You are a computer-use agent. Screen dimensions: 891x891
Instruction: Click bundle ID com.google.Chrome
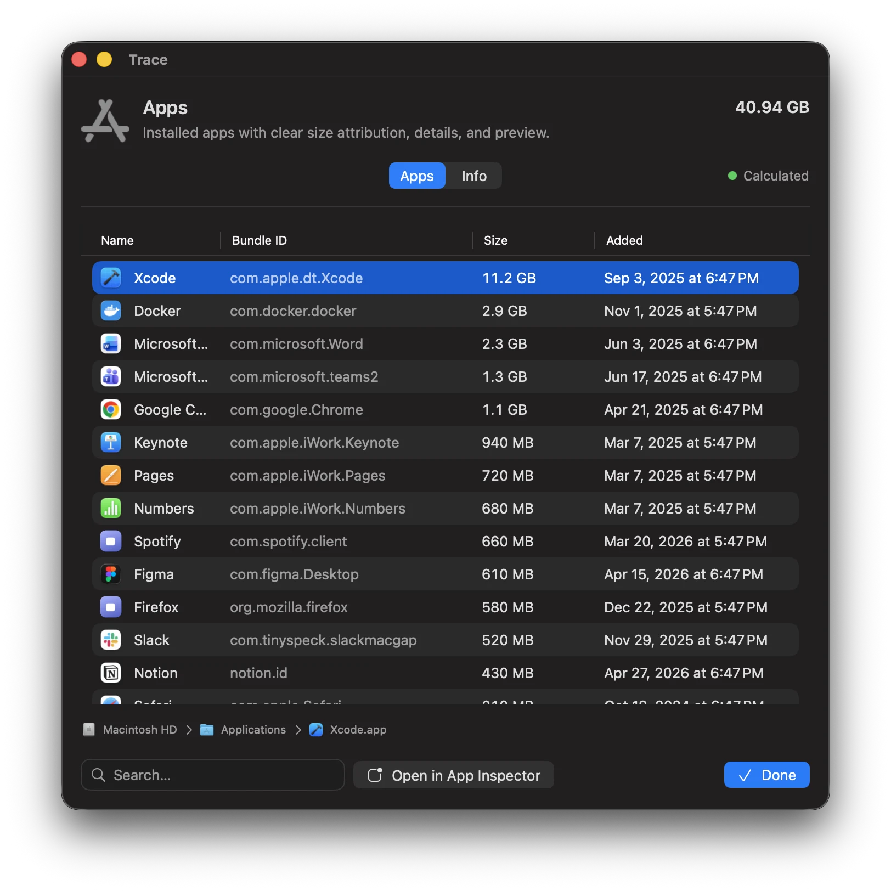(296, 410)
